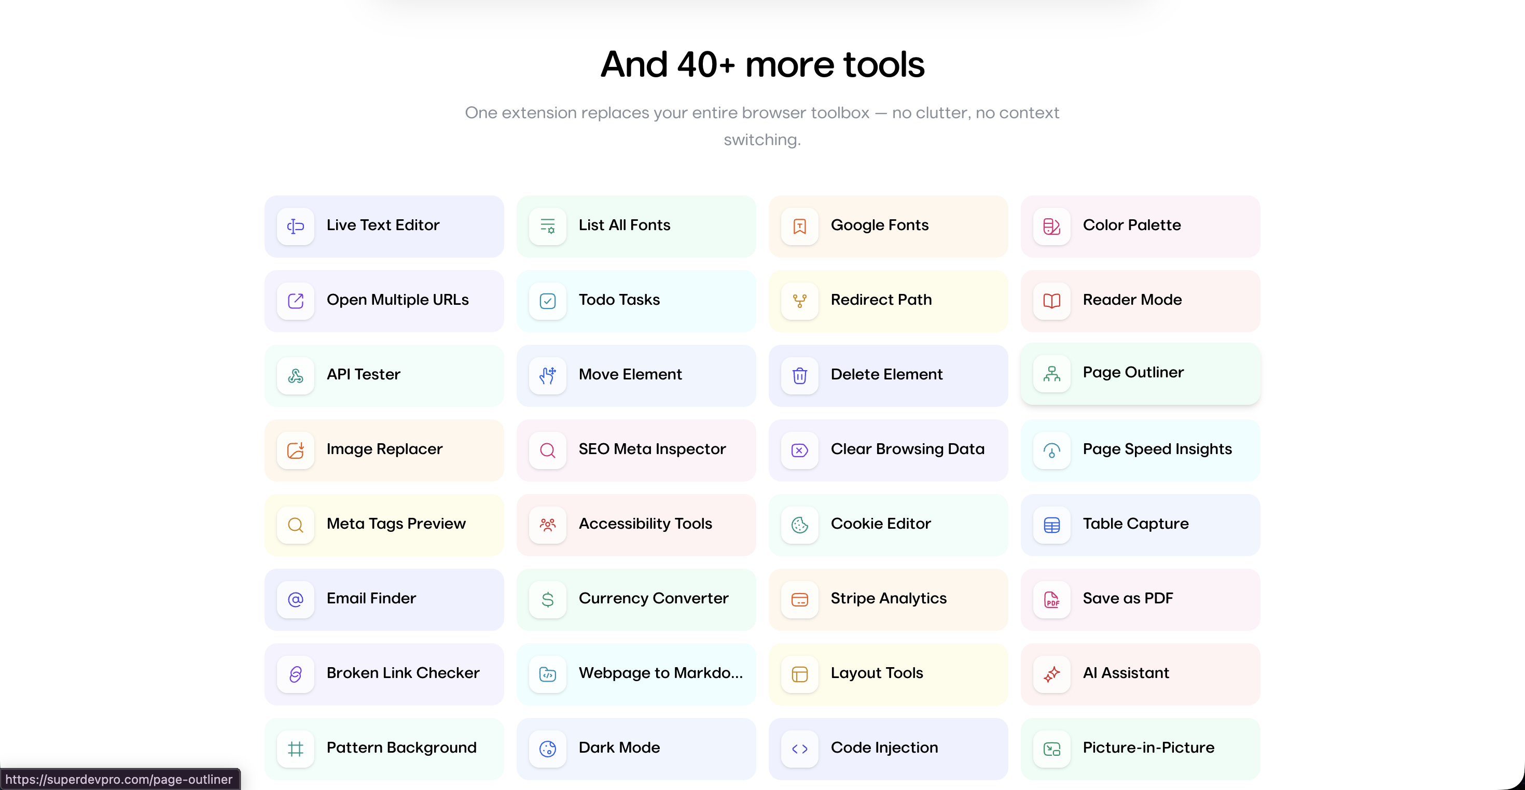Click the Pattern Background hash icon

pyautogui.click(x=296, y=748)
